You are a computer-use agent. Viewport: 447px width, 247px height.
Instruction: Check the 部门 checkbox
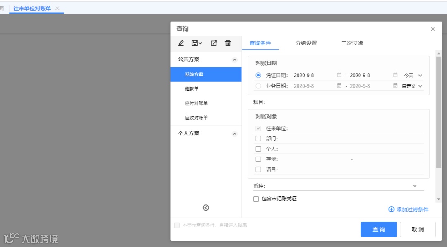click(x=258, y=139)
